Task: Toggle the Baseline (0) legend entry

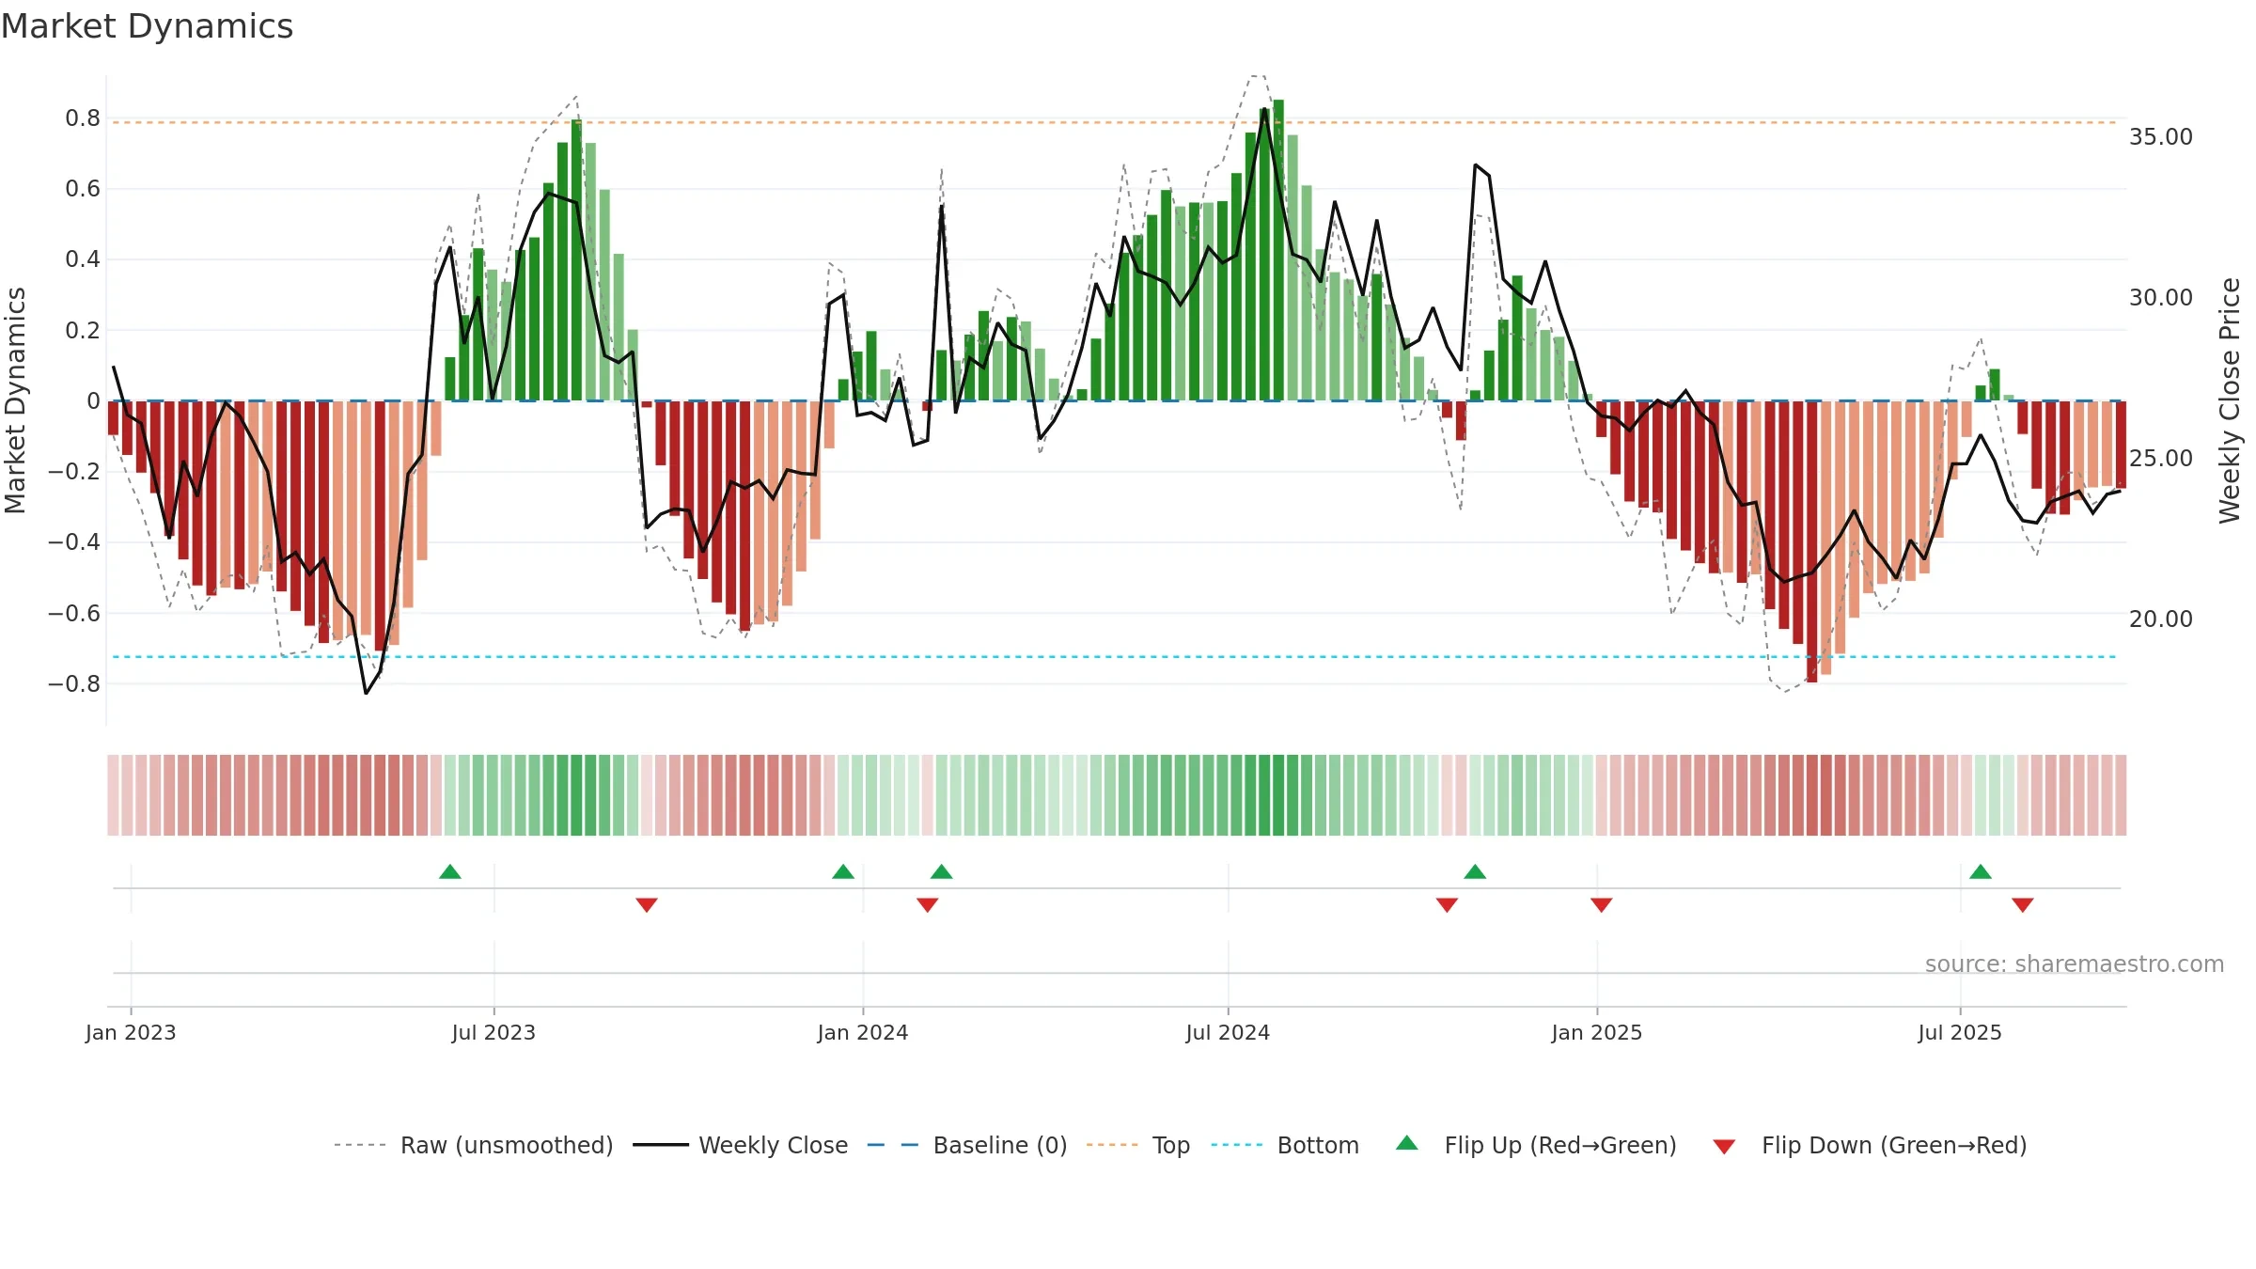Action: tap(966, 1145)
